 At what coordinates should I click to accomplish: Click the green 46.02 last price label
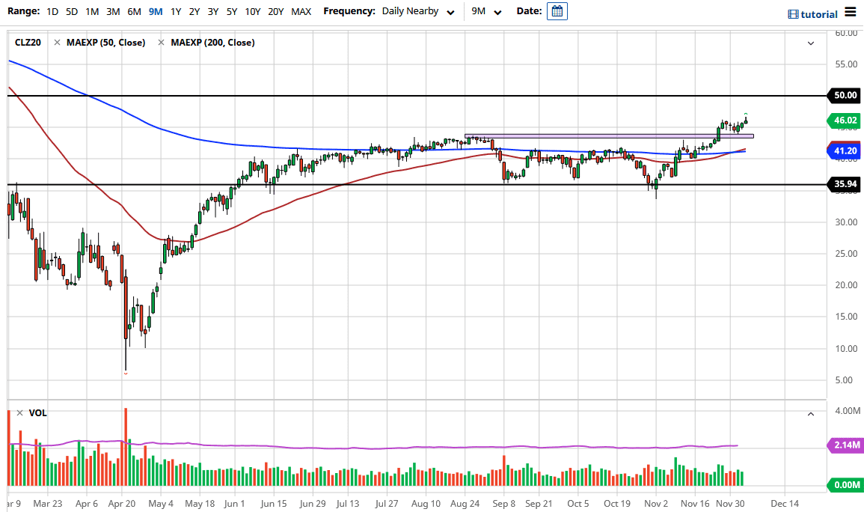point(845,121)
